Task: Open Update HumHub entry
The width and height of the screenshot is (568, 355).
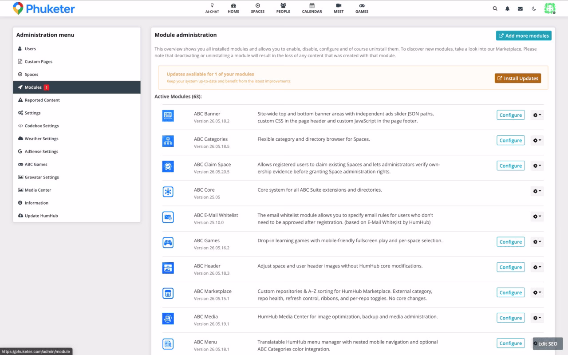Action: [77, 216]
